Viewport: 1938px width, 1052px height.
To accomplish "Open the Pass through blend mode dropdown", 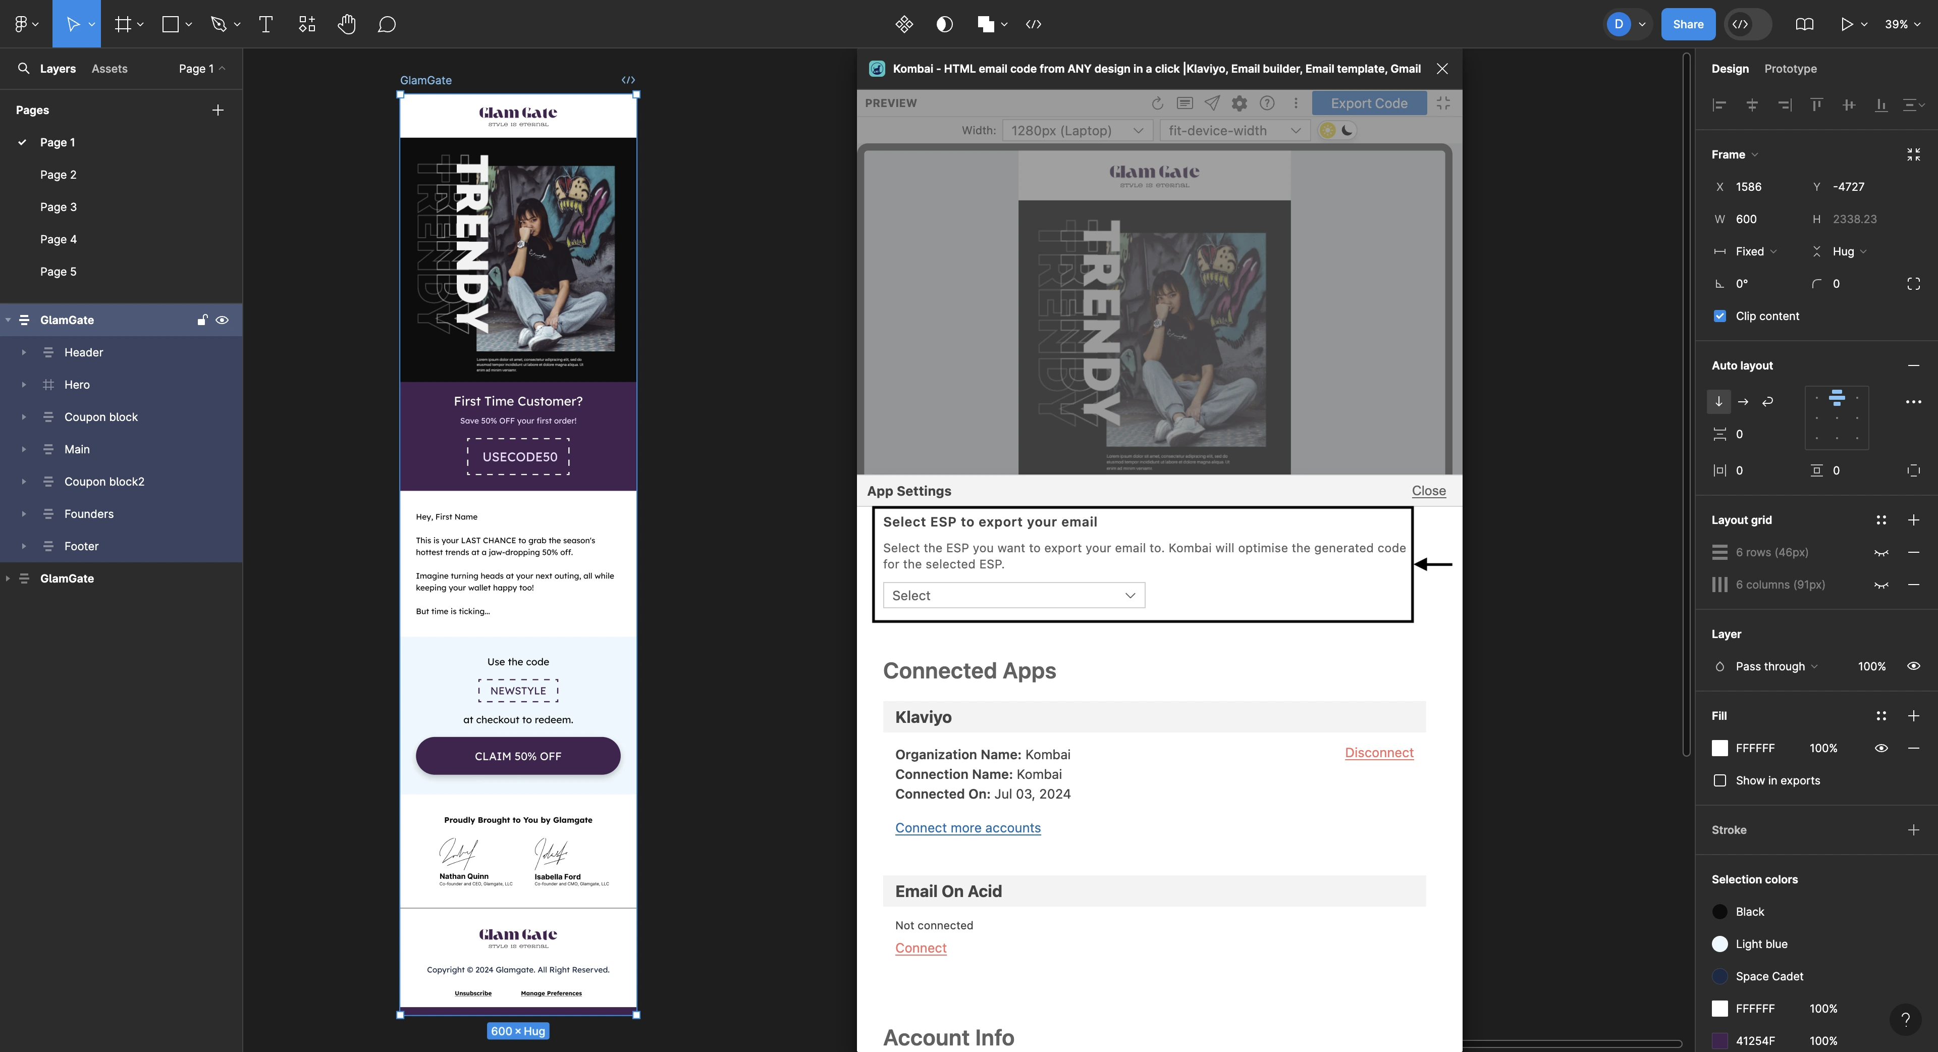I will tap(1776, 666).
